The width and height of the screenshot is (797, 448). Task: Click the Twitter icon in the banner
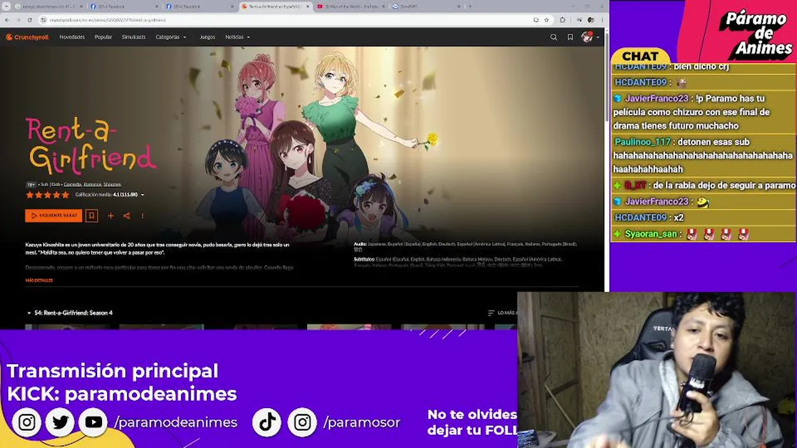click(60, 422)
